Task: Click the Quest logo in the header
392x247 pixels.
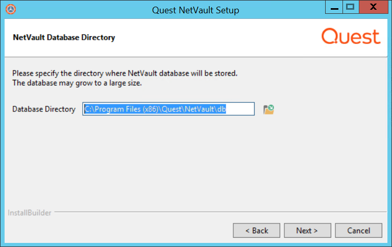Action: pyautogui.click(x=351, y=37)
